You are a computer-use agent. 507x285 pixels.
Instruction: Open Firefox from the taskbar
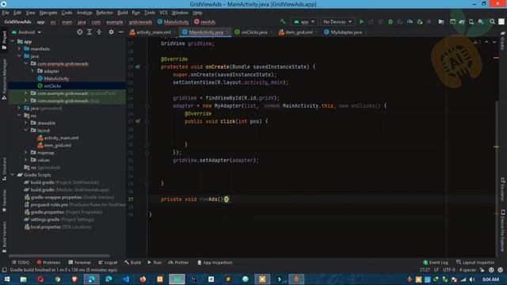[x=143, y=279]
